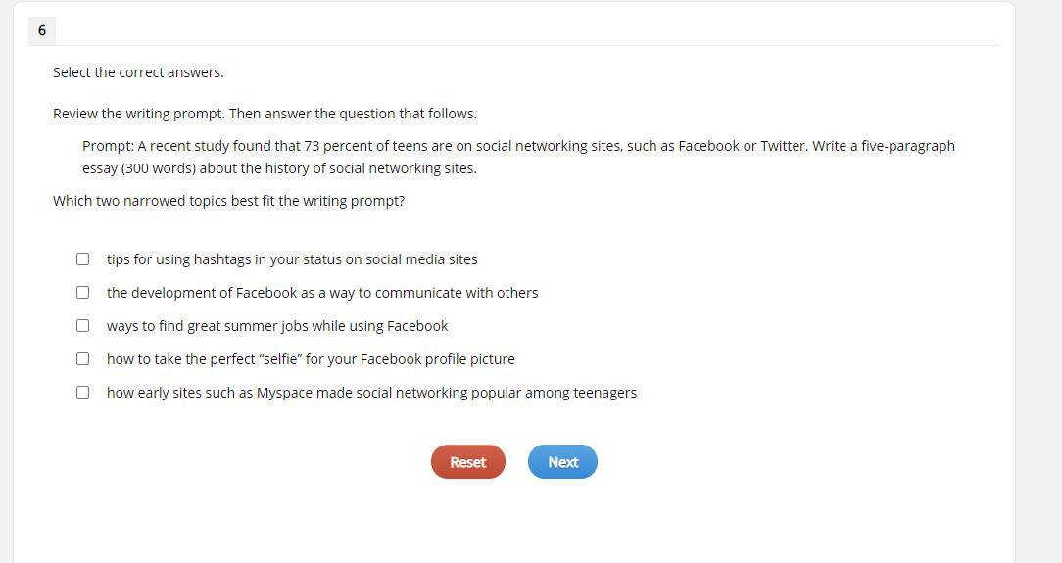This screenshot has height=563, width=1062.
Task: Click the 'Which two narrowed topics' question
Action: pyautogui.click(x=228, y=201)
